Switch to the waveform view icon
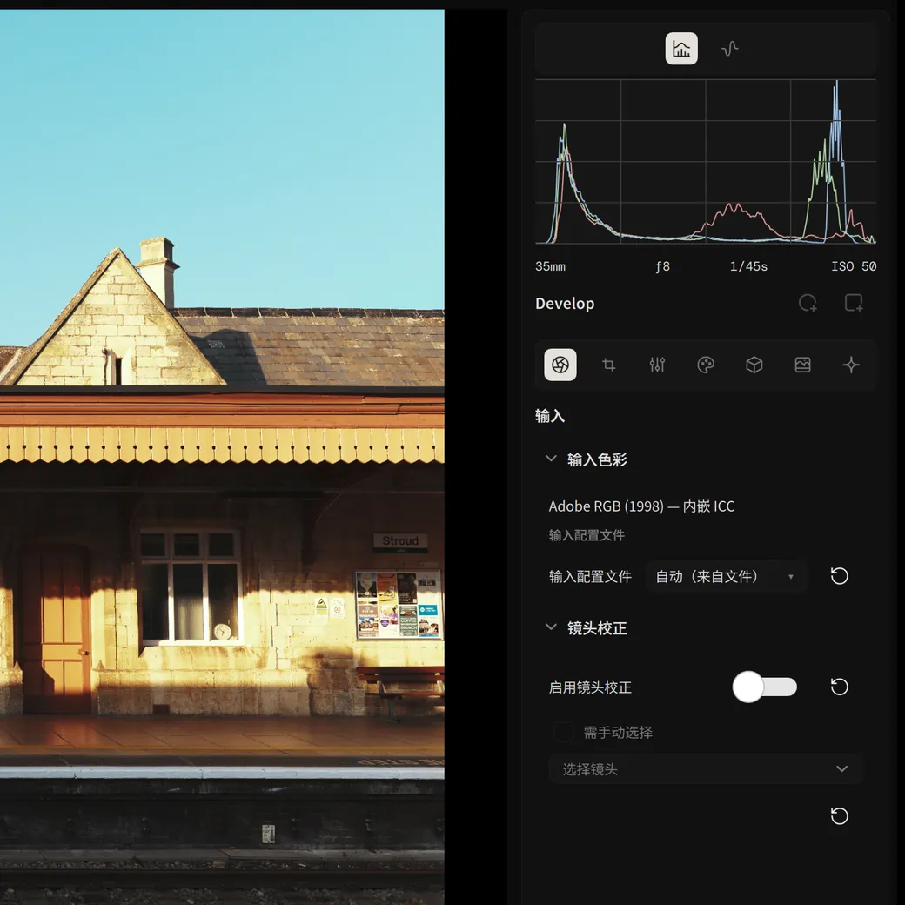Image resolution: width=905 pixels, height=905 pixels. [x=729, y=49]
